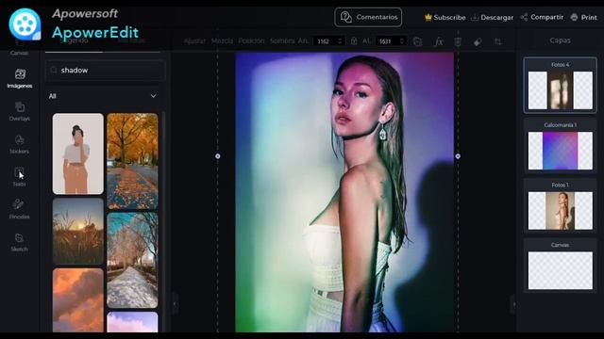Open the Pinceles brush tool
Image resolution: width=604 pixels, height=339 pixels.
tap(19, 209)
